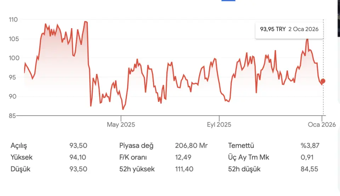Click the 111,40 52-week high value

pyautogui.click(x=184, y=169)
